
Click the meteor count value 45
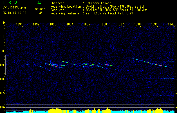[41, 13]
